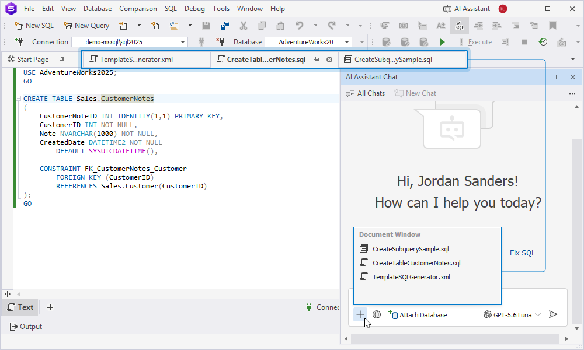Screen dimensions: 584x350
Task: Click the Paste clipboard icon
Action: [280, 26]
